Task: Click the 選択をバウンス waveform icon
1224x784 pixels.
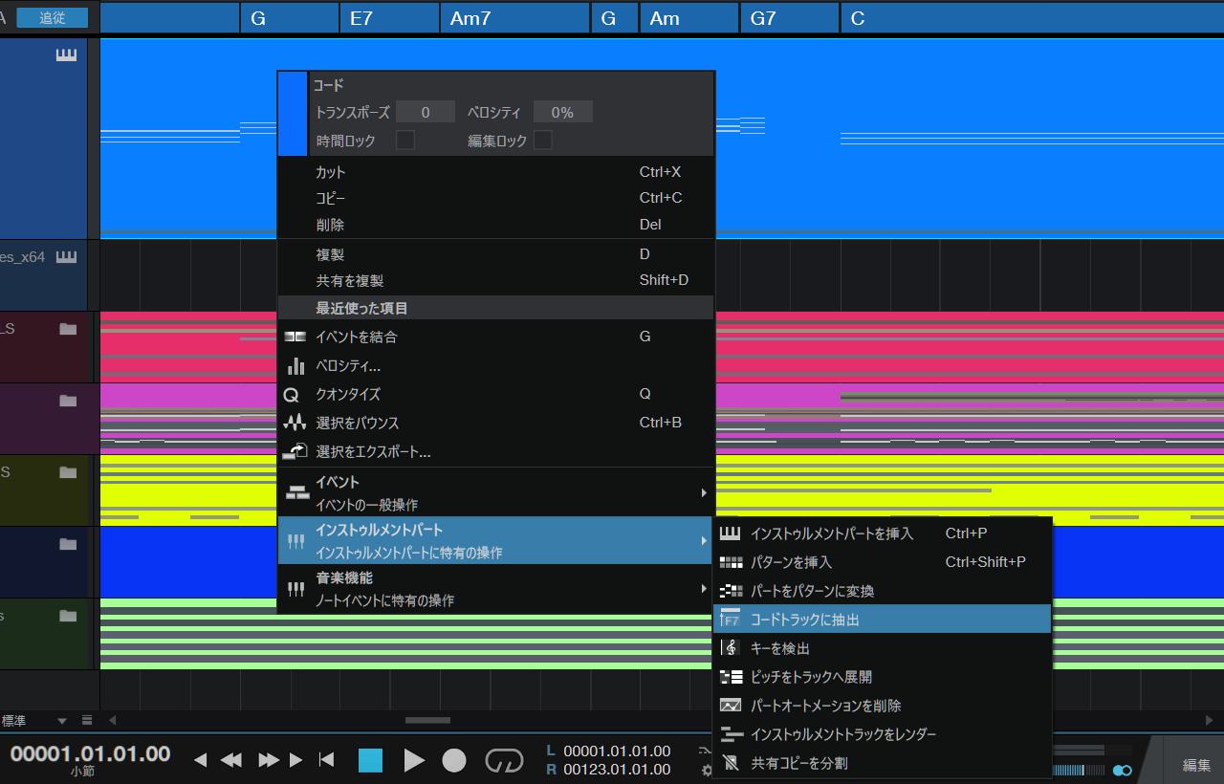Action: (295, 423)
